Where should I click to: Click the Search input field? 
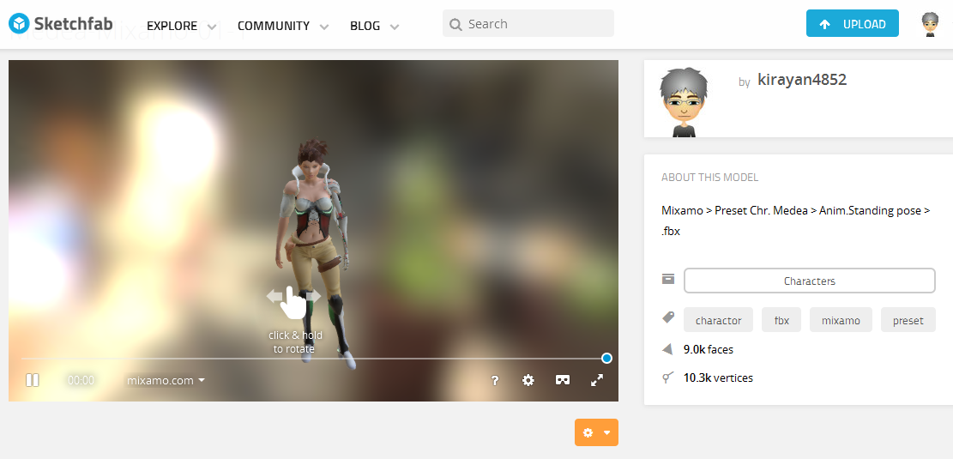pos(528,24)
